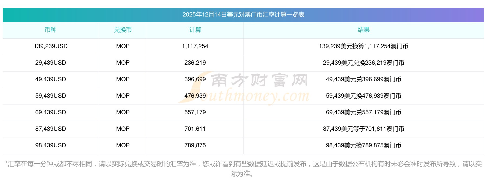Click the 币种 column header
This screenshot has width=487, height=182.
click(x=51, y=30)
